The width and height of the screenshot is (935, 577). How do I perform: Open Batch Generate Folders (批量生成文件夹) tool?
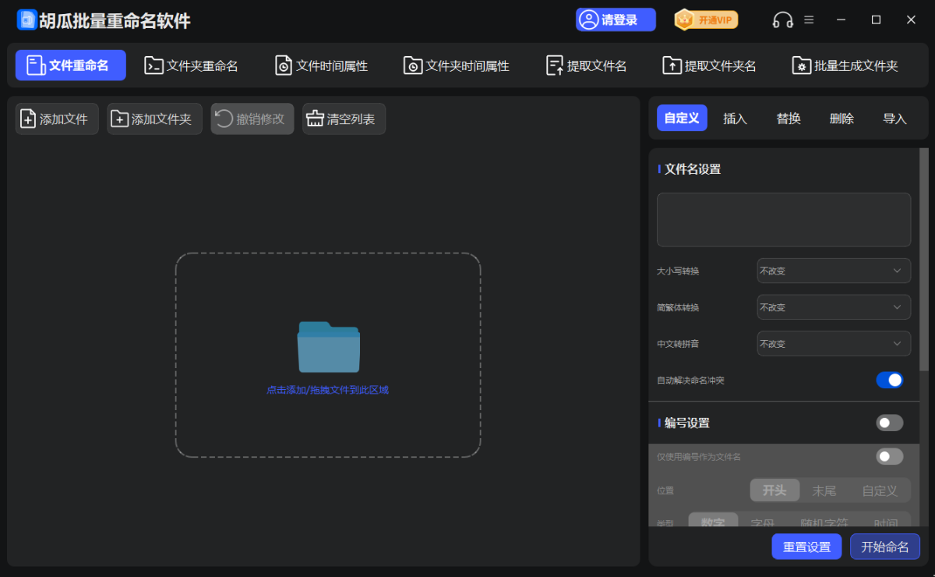(x=845, y=65)
